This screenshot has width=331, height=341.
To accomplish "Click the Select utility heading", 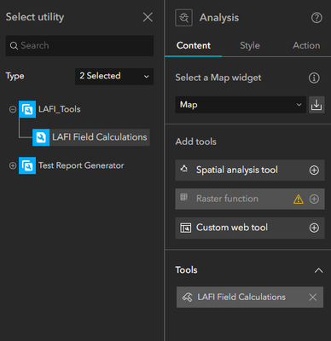I will tap(35, 17).
